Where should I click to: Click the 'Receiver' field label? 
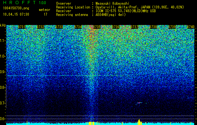coord(64,11)
